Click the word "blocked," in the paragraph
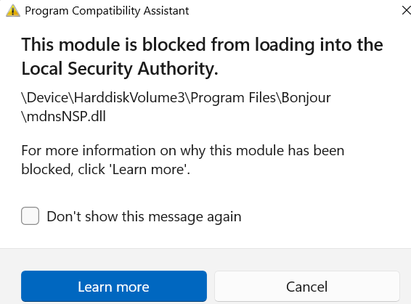The width and height of the screenshot is (411, 304). coord(46,169)
